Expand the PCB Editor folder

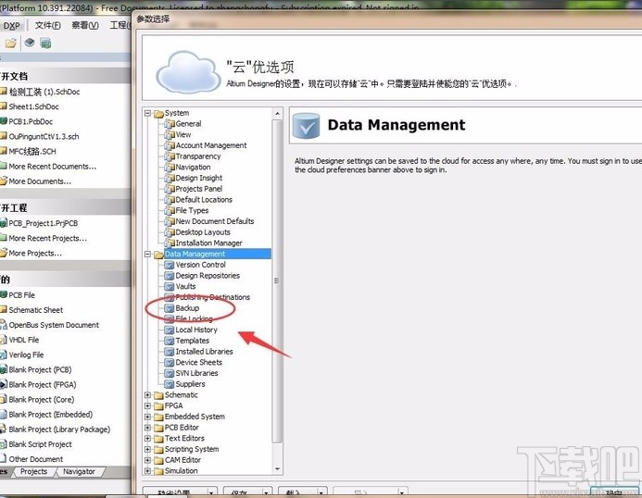[x=148, y=428]
